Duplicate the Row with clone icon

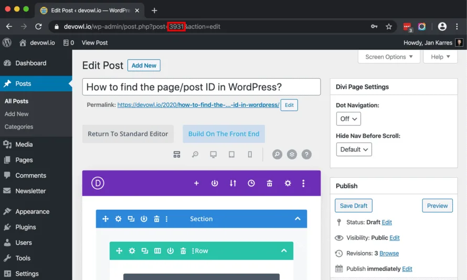point(145,251)
